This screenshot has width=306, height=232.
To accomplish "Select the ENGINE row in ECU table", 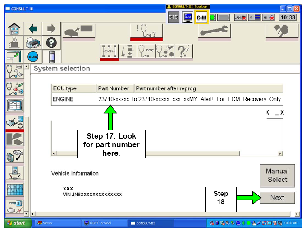I will coord(167,99).
